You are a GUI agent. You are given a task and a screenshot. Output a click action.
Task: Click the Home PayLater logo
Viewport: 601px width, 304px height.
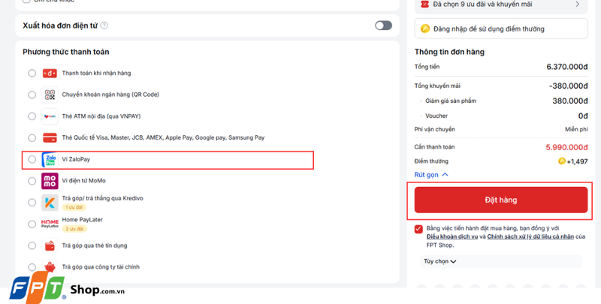(50, 224)
